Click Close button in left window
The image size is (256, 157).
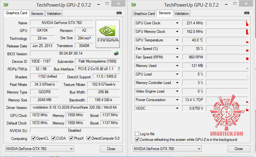click(x=111, y=149)
